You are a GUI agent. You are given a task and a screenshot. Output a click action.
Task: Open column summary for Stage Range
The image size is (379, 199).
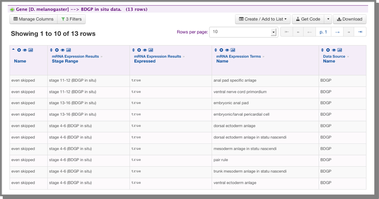point(69,50)
